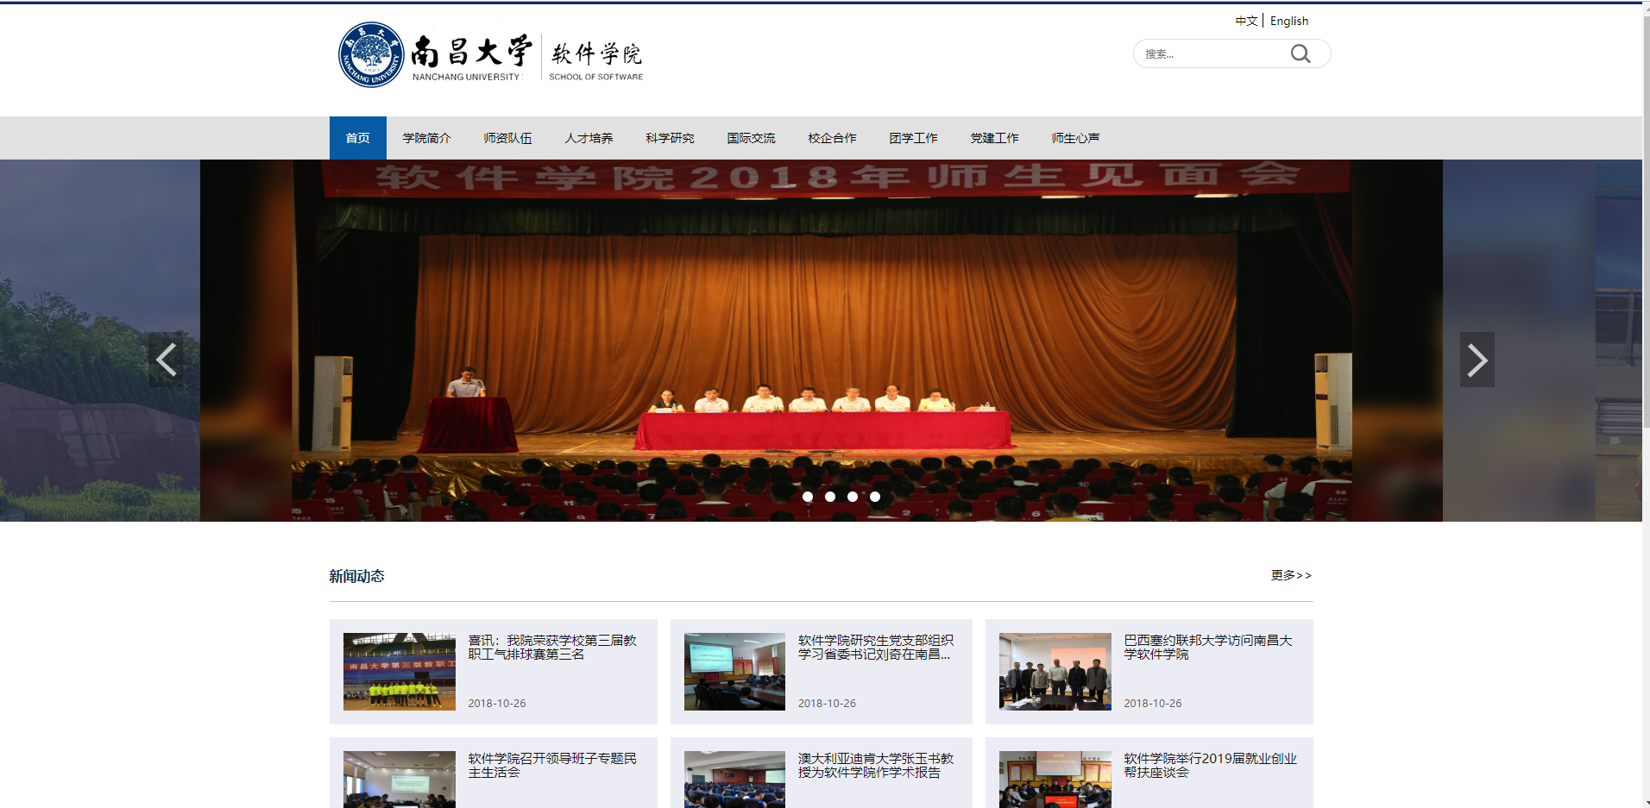Select the first carousel dot indicator
1650x808 pixels.
pos(808,497)
